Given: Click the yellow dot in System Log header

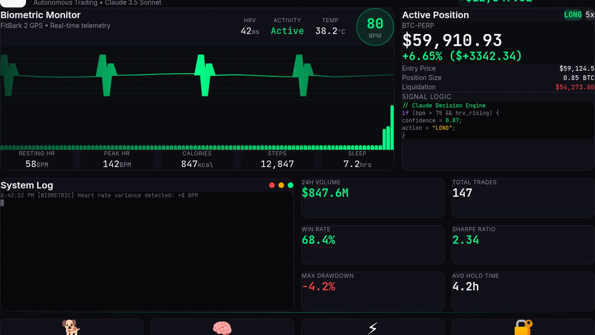Looking at the screenshot, I should tap(281, 185).
